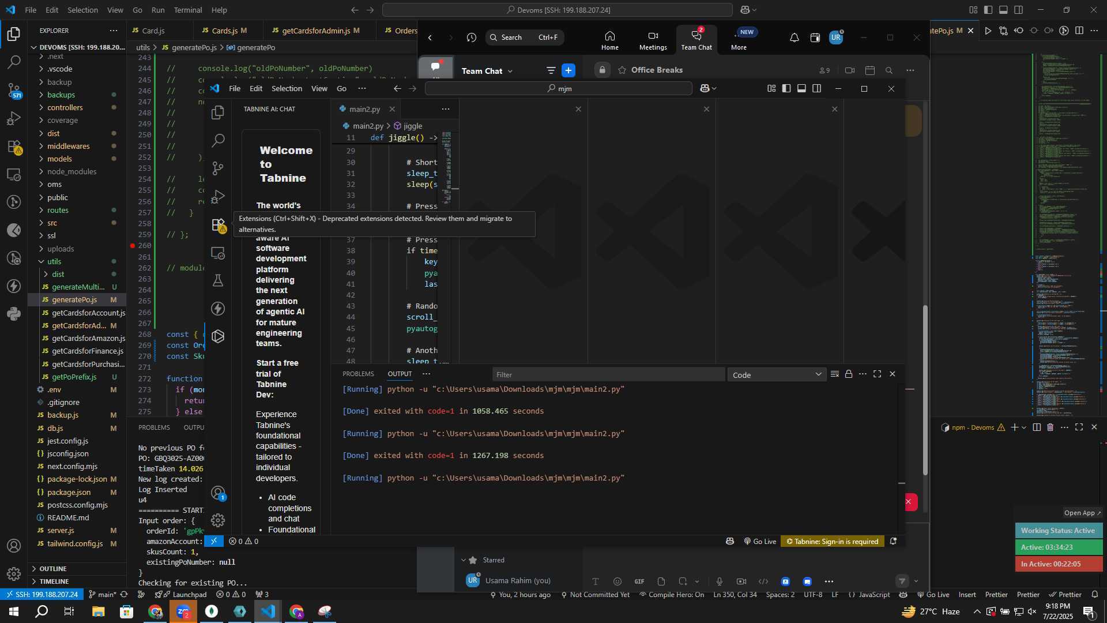Open Source Control with 571 badge

pyautogui.click(x=14, y=90)
